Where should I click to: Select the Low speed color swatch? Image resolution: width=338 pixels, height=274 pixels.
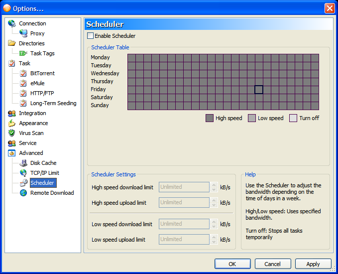click(x=252, y=118)
